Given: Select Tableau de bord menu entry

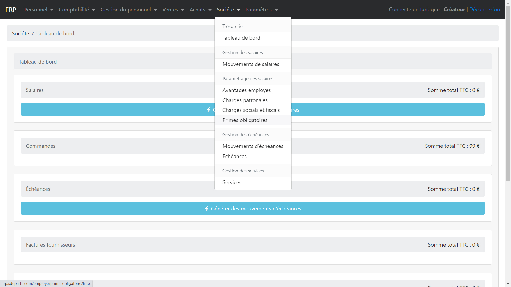Looking at the screenshot, I should (x=241, y=38).
